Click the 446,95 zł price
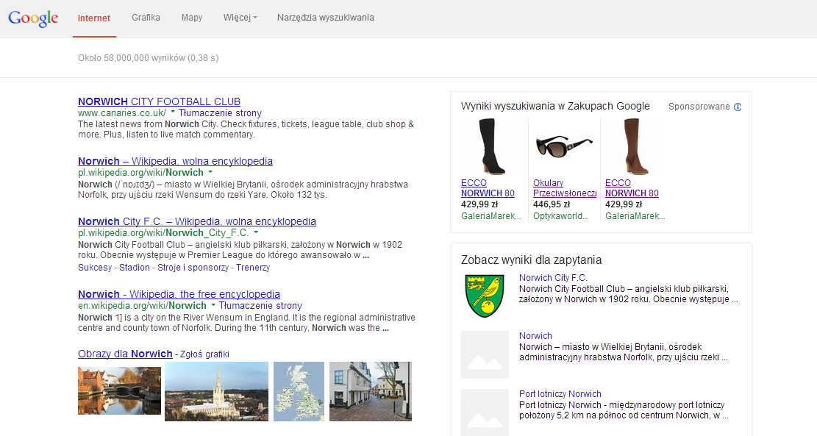 (x=552, y=204)
